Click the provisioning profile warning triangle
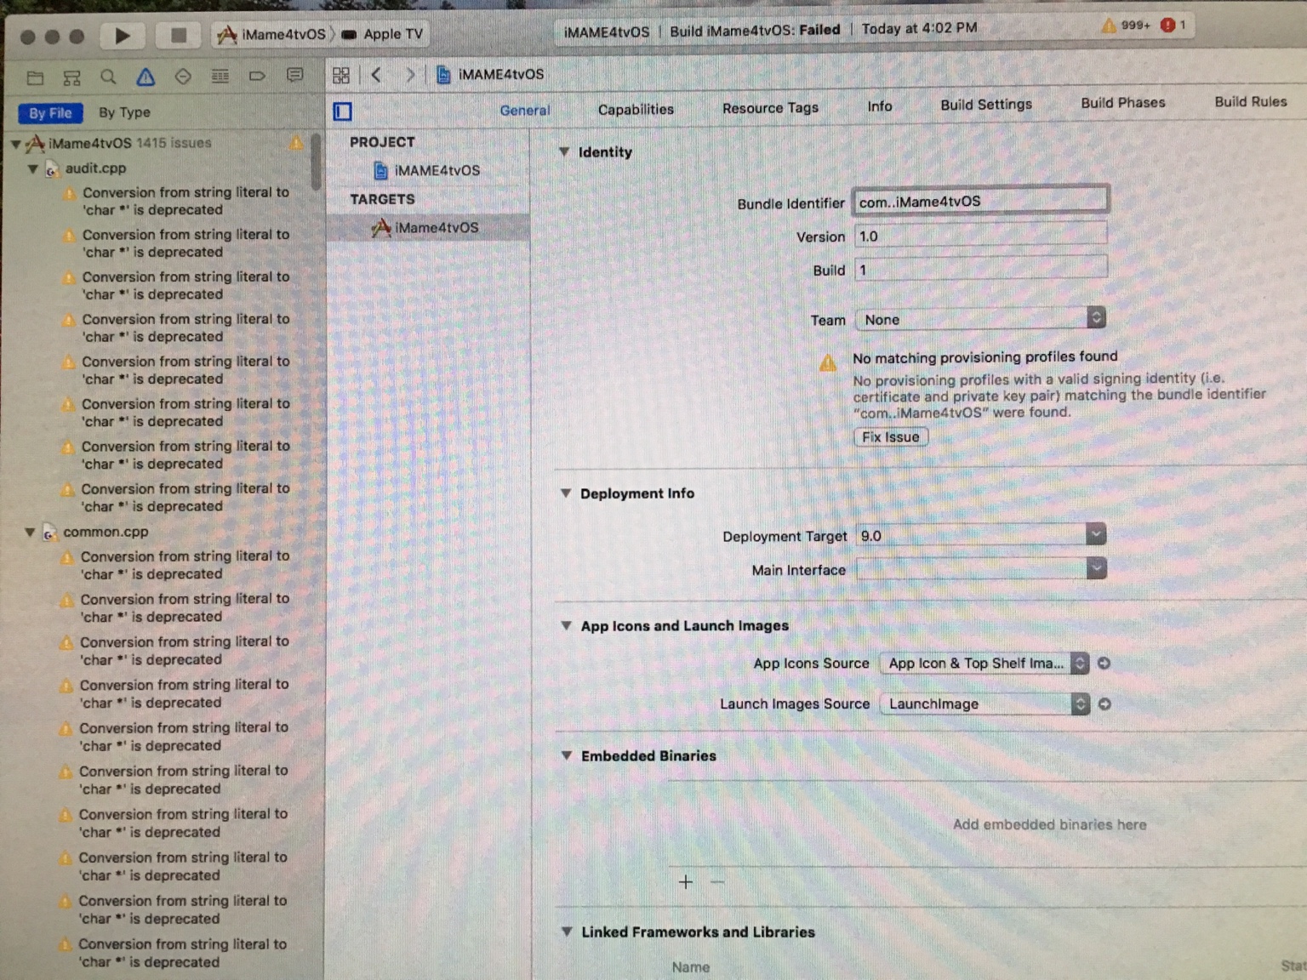 828,363
